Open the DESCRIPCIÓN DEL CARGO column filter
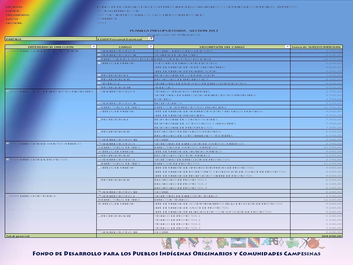353x265 pixels. [287, 47]
